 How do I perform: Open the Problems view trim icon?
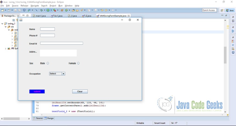[x=233, y=41]
